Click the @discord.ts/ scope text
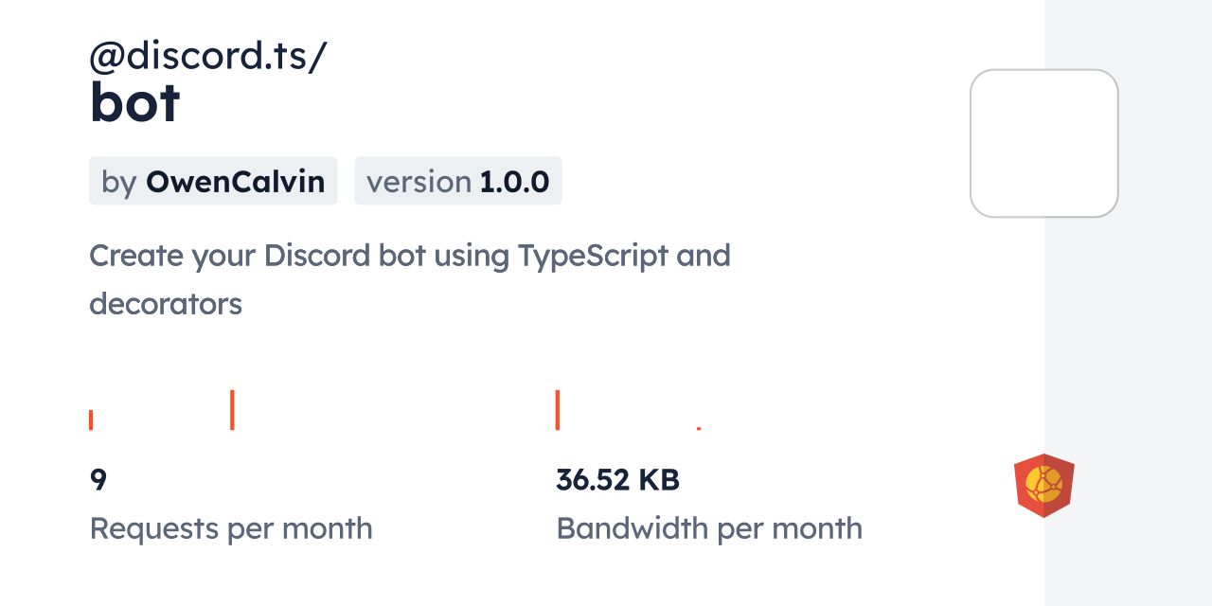 click(208, 56)
